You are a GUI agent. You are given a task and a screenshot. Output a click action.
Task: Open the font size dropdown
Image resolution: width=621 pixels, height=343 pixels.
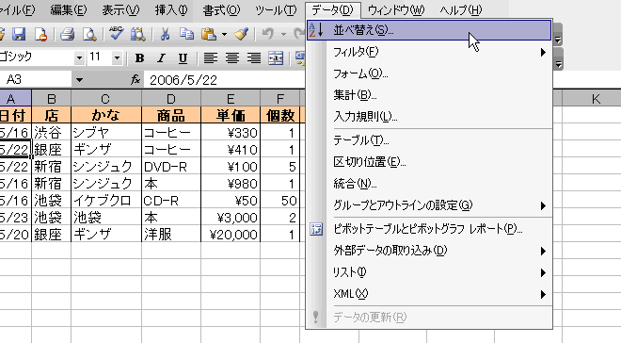click(117, 58)
